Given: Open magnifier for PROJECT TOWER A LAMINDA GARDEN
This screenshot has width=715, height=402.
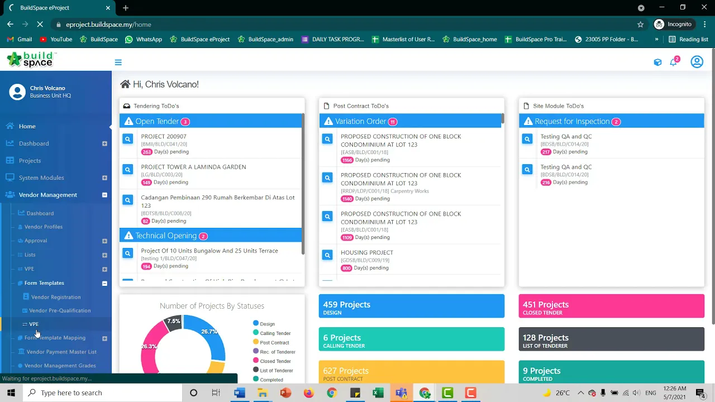Looking at the screenshot, I should tap(128, 170).
